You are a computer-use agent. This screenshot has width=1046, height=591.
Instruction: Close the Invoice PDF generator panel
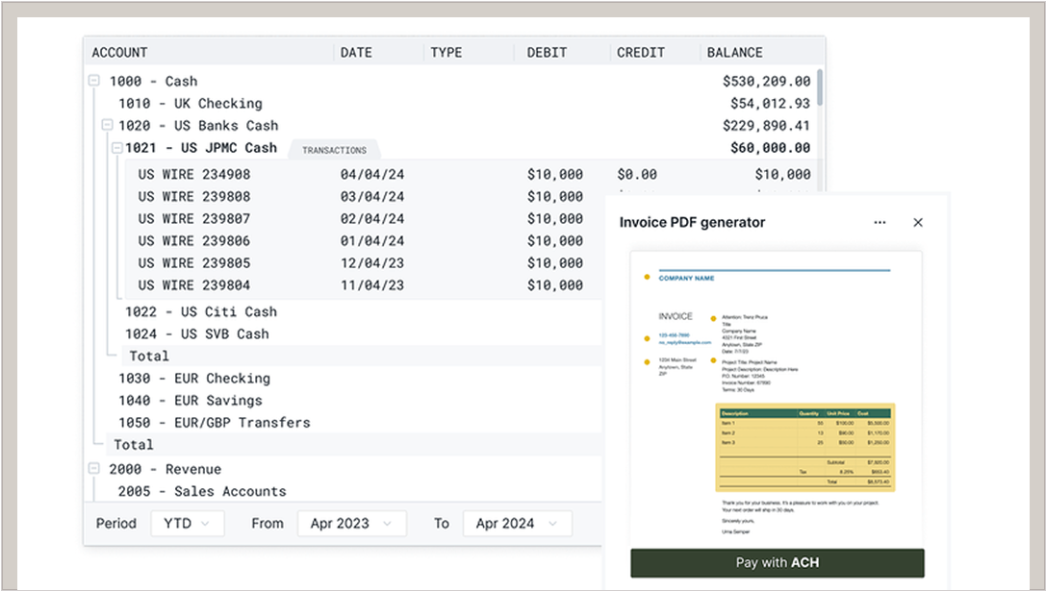coord(918,223)
